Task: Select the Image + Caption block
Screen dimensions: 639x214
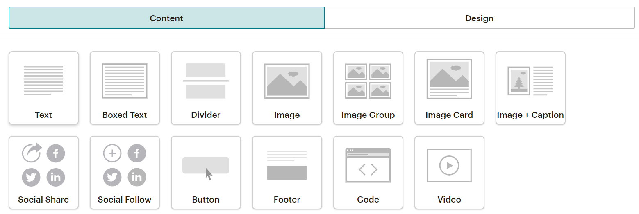Action: tap(530, 88)
